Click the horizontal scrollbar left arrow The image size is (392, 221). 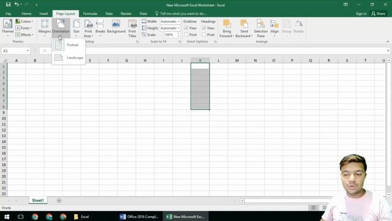[242, 201]
